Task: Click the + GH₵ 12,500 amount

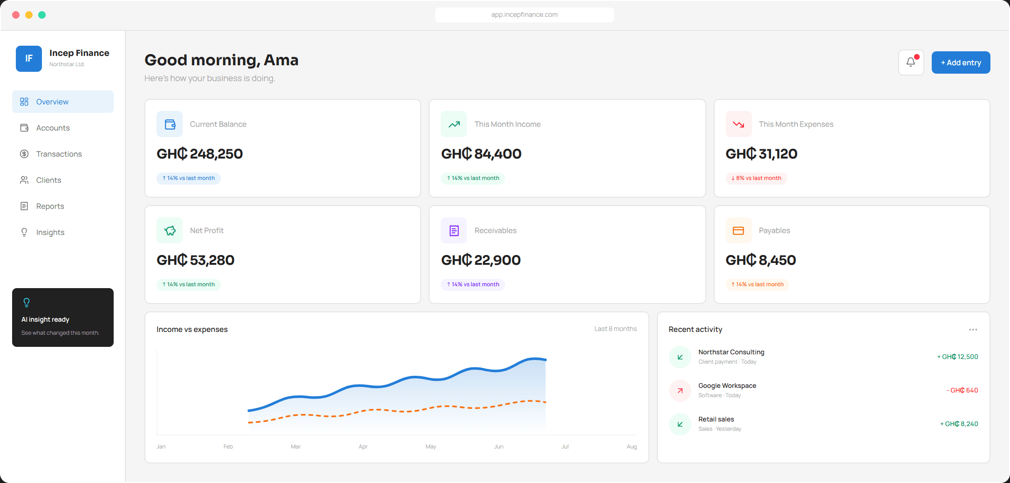Action: 957,357
